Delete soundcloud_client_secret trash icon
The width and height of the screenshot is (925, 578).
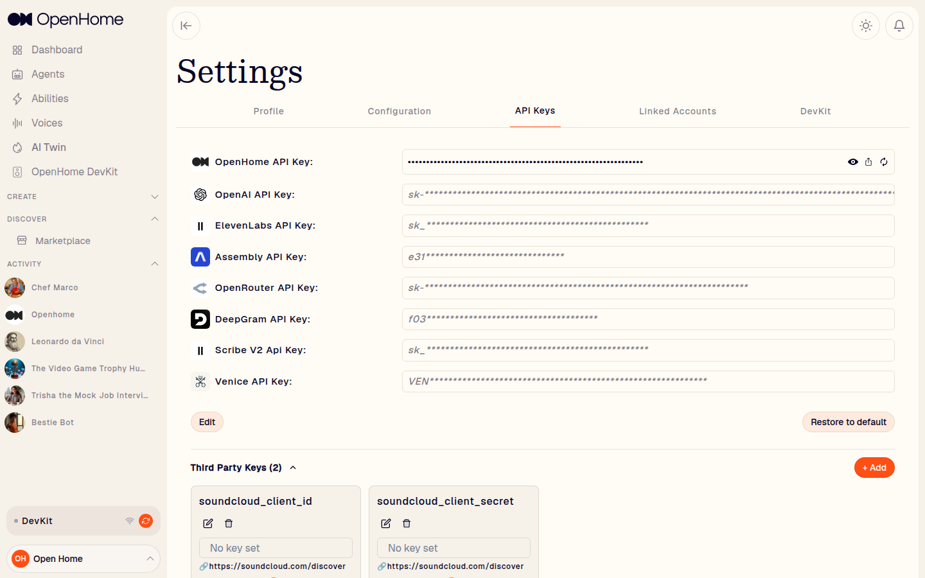(407, 523)
